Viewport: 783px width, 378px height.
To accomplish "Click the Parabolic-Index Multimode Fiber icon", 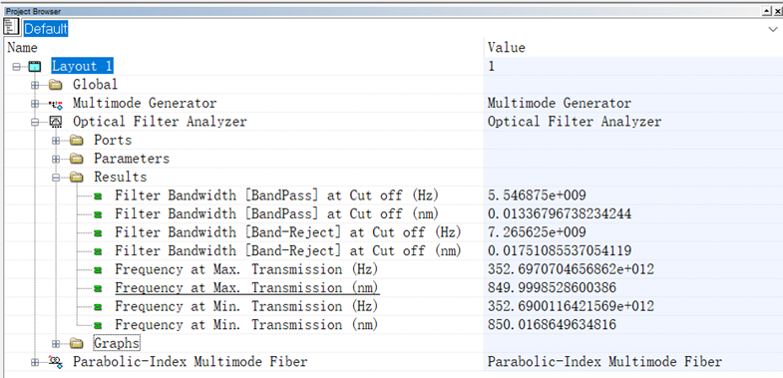I will (56, 362).
